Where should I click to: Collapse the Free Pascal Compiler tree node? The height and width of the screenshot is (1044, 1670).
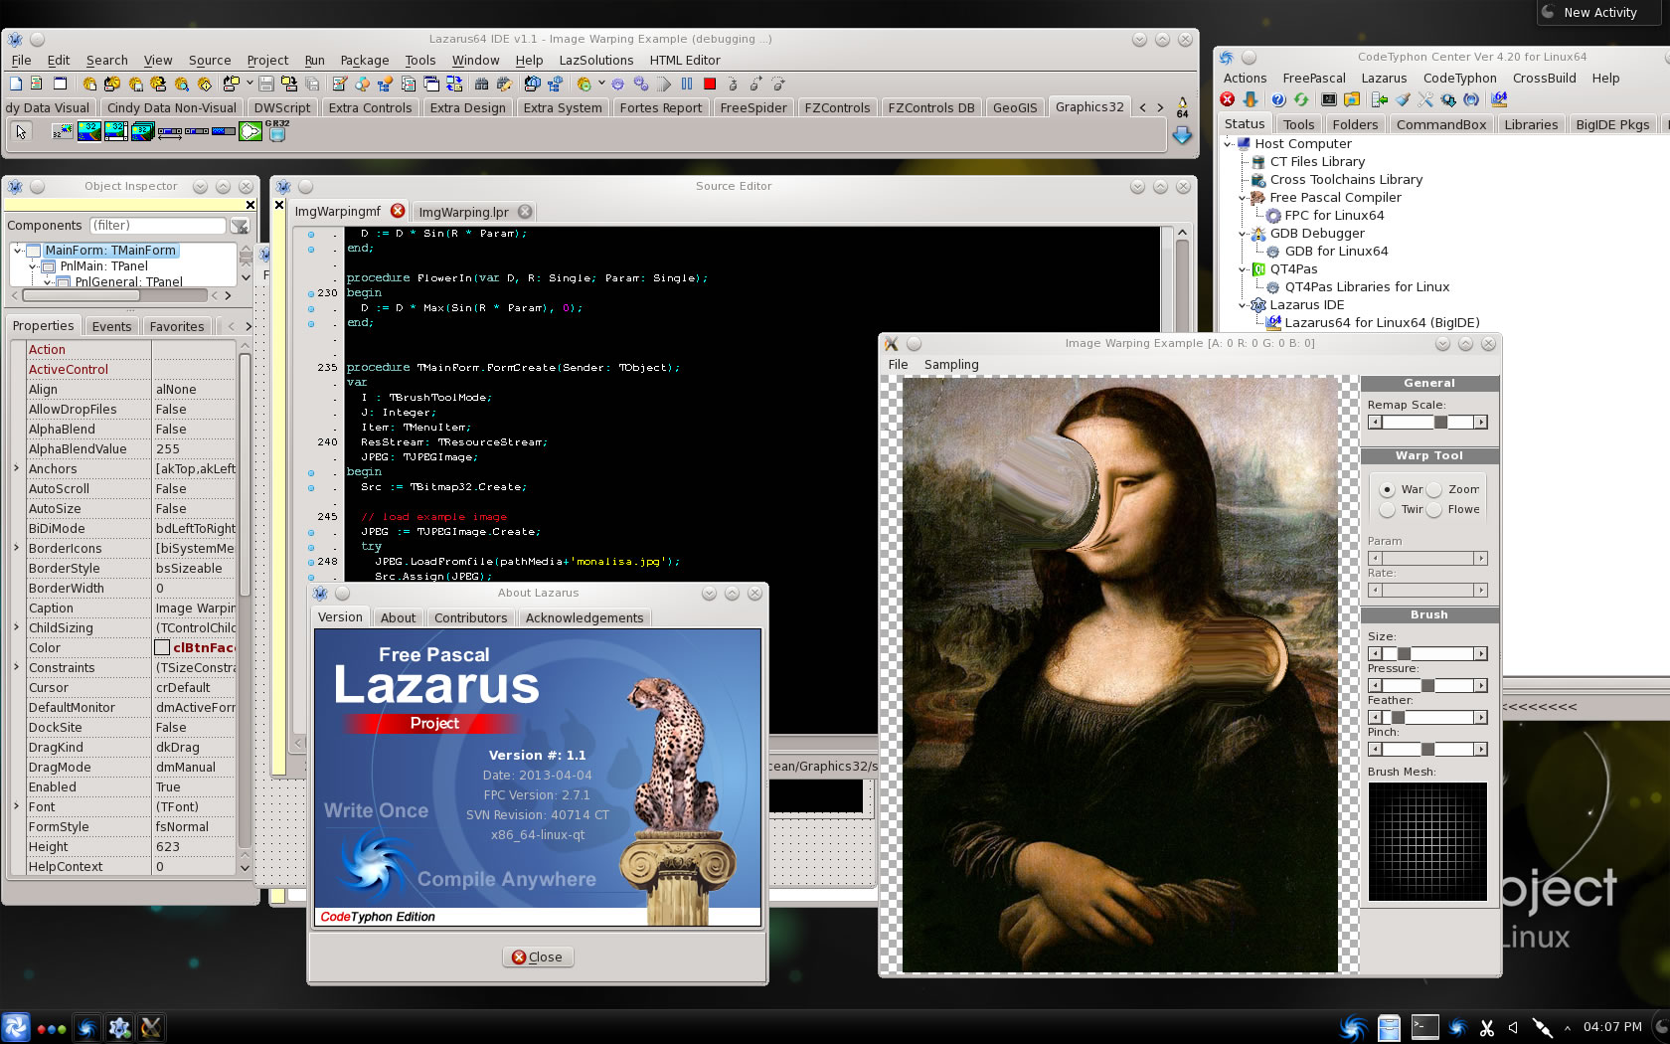1243,198
